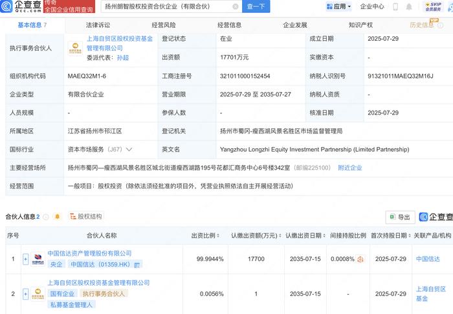Expand the 国标行业 J67 chevron

(129, 150)
